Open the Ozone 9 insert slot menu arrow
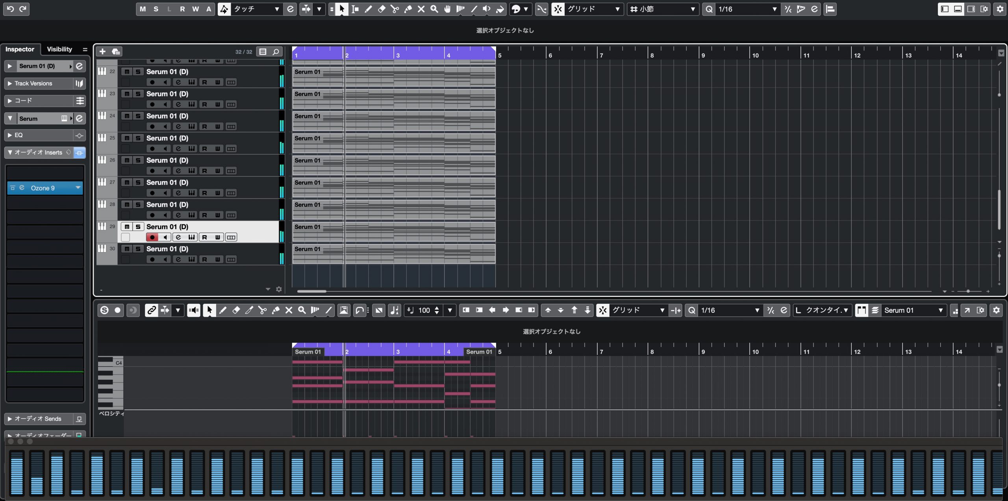 click(78, 188)
